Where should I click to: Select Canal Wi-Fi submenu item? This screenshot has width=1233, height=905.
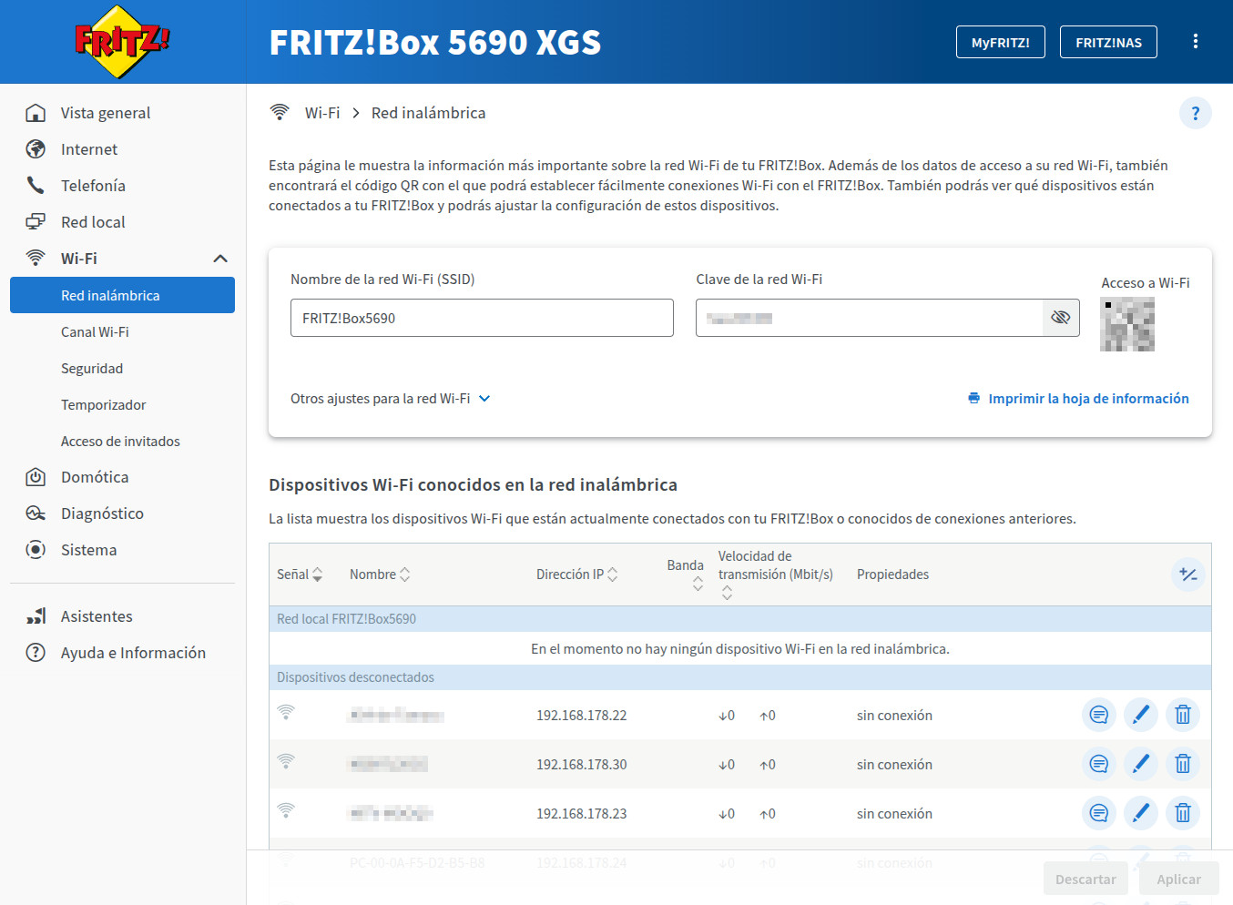(122, 331)
